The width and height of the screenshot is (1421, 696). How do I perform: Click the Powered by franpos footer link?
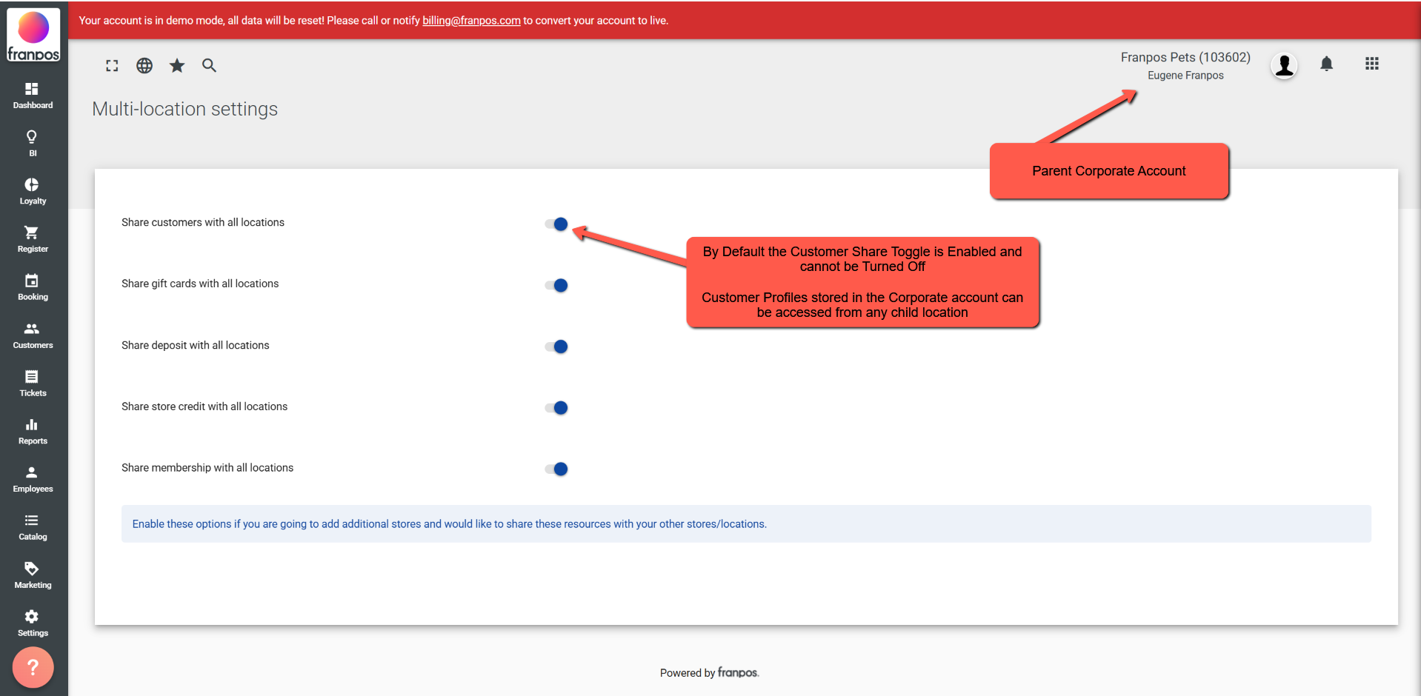[709, 672]
